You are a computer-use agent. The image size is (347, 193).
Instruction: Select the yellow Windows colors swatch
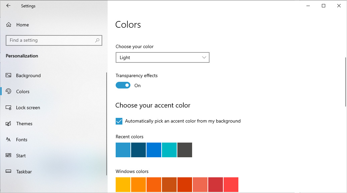123,185
